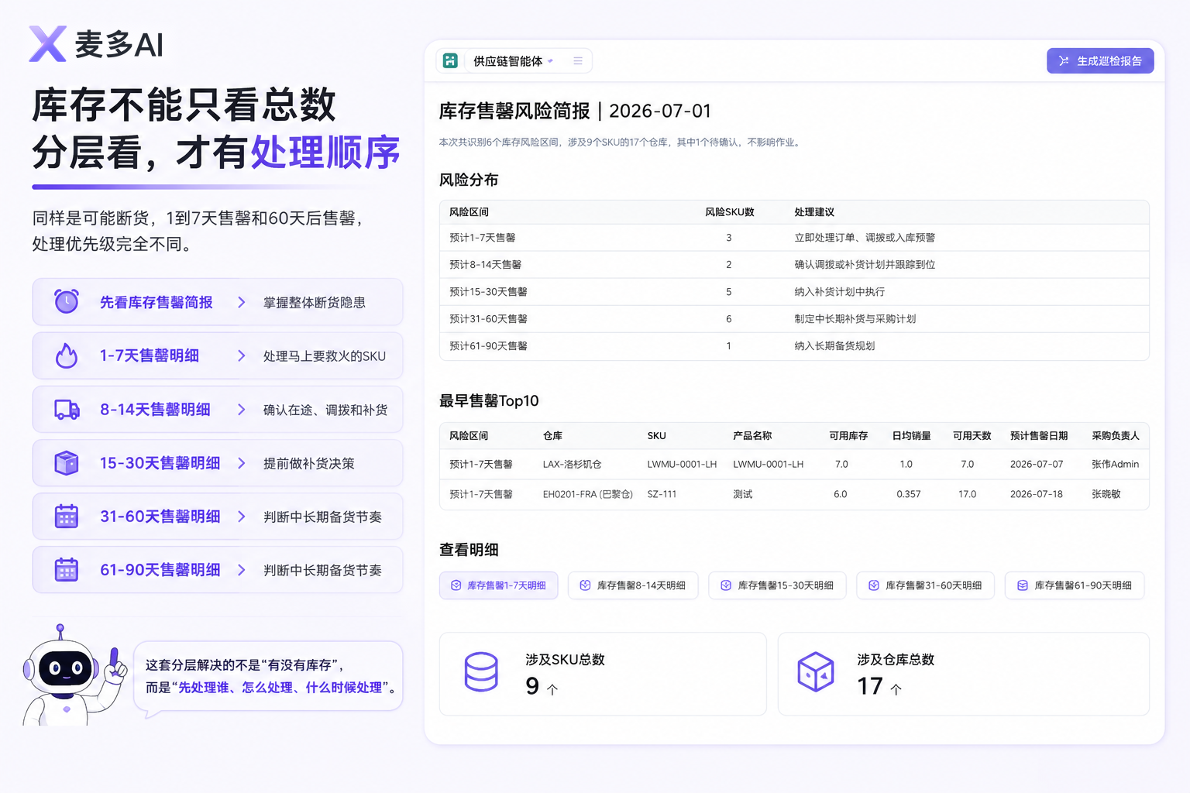Open the hamburger menu next to 供应链智能体

pos(578,61)
